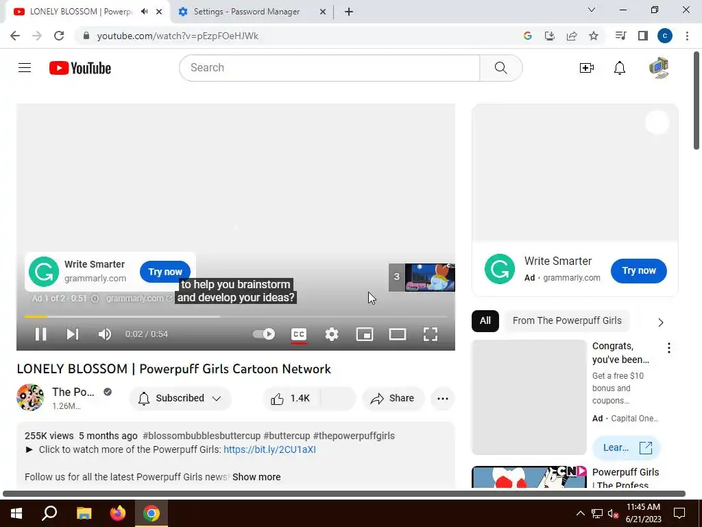This screenshot has height=527, width=702.
Task: Open the YouTube guide hamburger menu
Action: point(25,68)
